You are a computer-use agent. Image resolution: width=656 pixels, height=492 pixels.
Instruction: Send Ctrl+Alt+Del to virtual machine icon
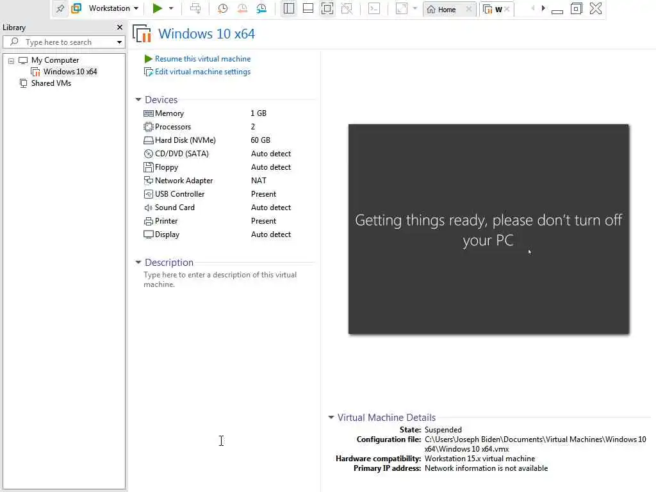195,8
